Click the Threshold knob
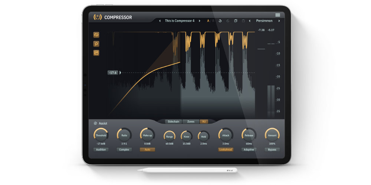This screenshot has width=371, height=185. pyautogui.click(x=101, y=135)
